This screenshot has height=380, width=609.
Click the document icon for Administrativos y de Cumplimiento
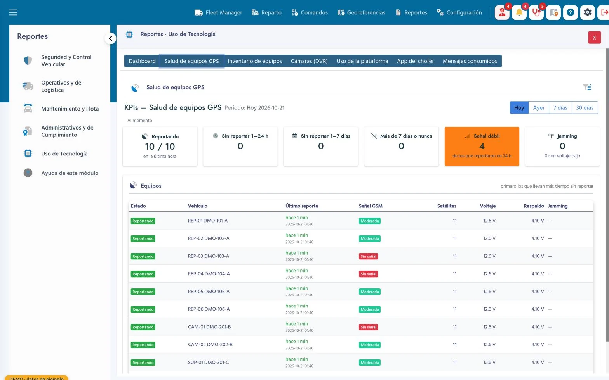point(28,131)
